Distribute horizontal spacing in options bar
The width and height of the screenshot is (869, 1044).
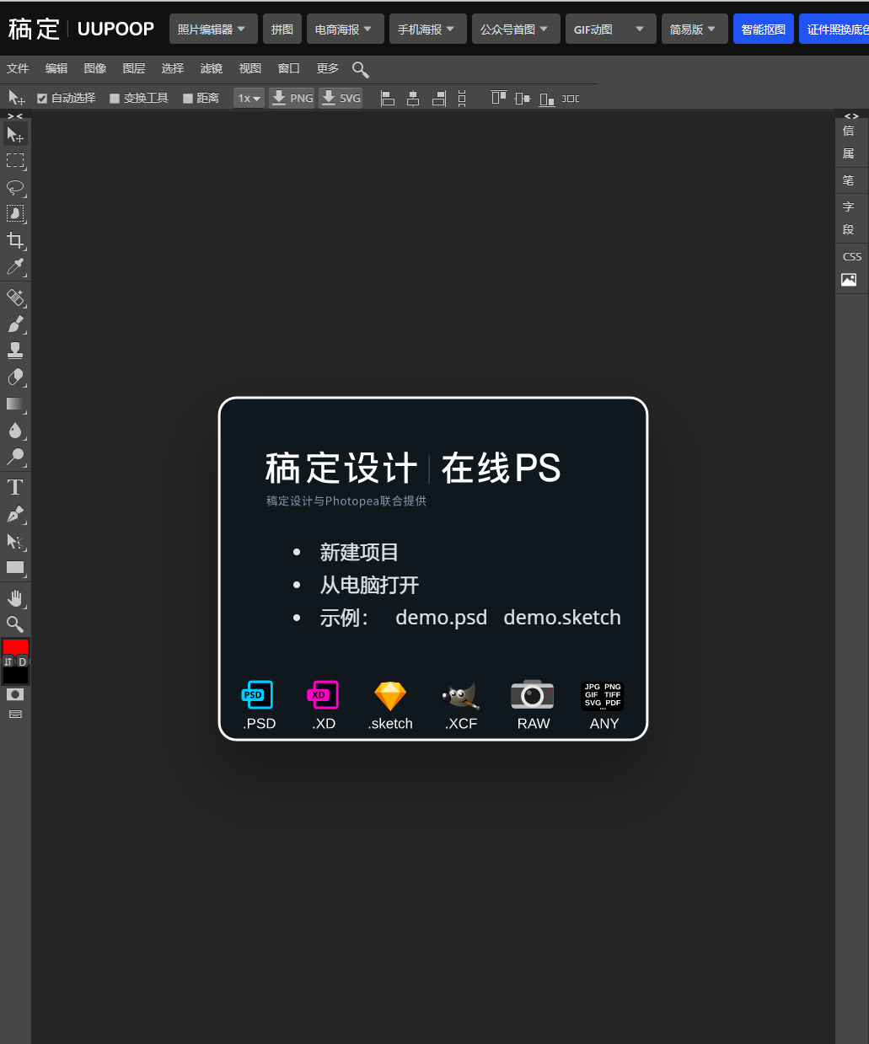pos(571,99)
